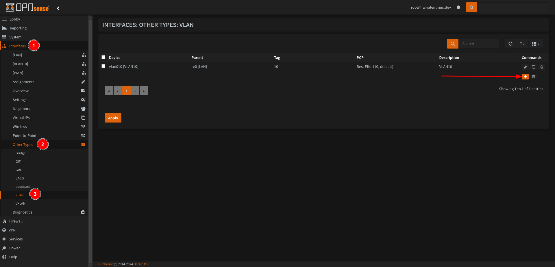Collapse the sidebar with chevron arrow
Screen dimensions: 555x267
coord(58,8)
